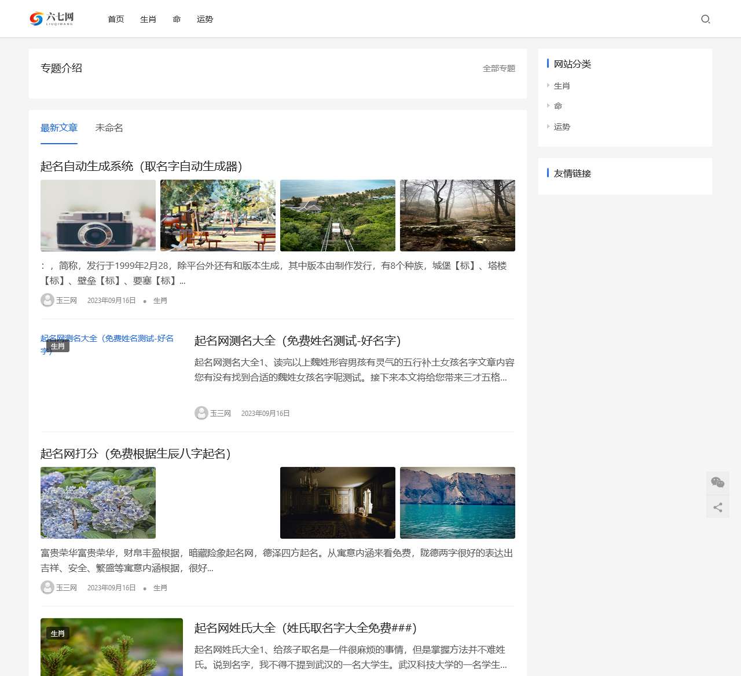
Task: Open the 起名自动生成系统 article title
Action: (142, 166)
